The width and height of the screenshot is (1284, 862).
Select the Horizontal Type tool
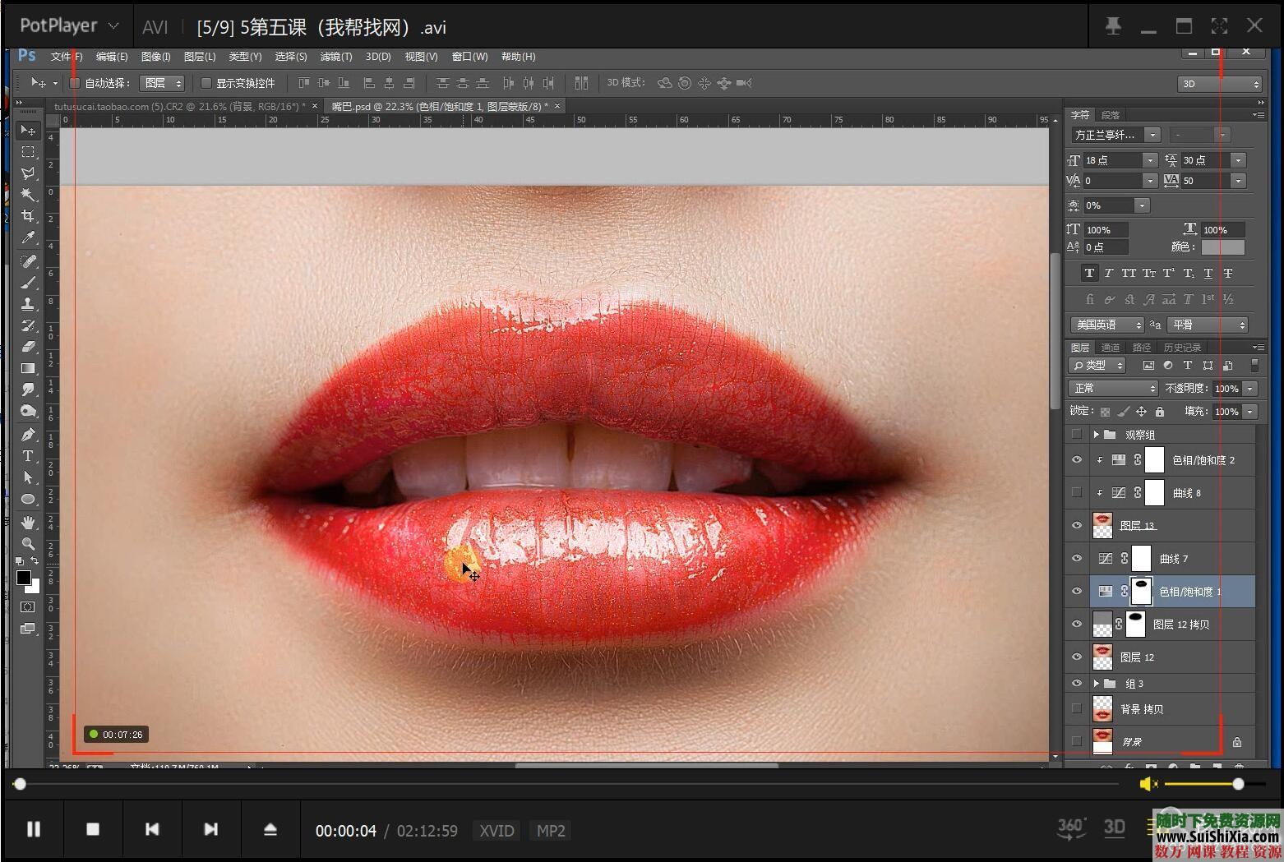[x=28, y=456]
